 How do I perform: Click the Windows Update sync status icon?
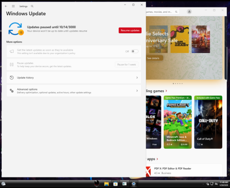coord(16,29)
